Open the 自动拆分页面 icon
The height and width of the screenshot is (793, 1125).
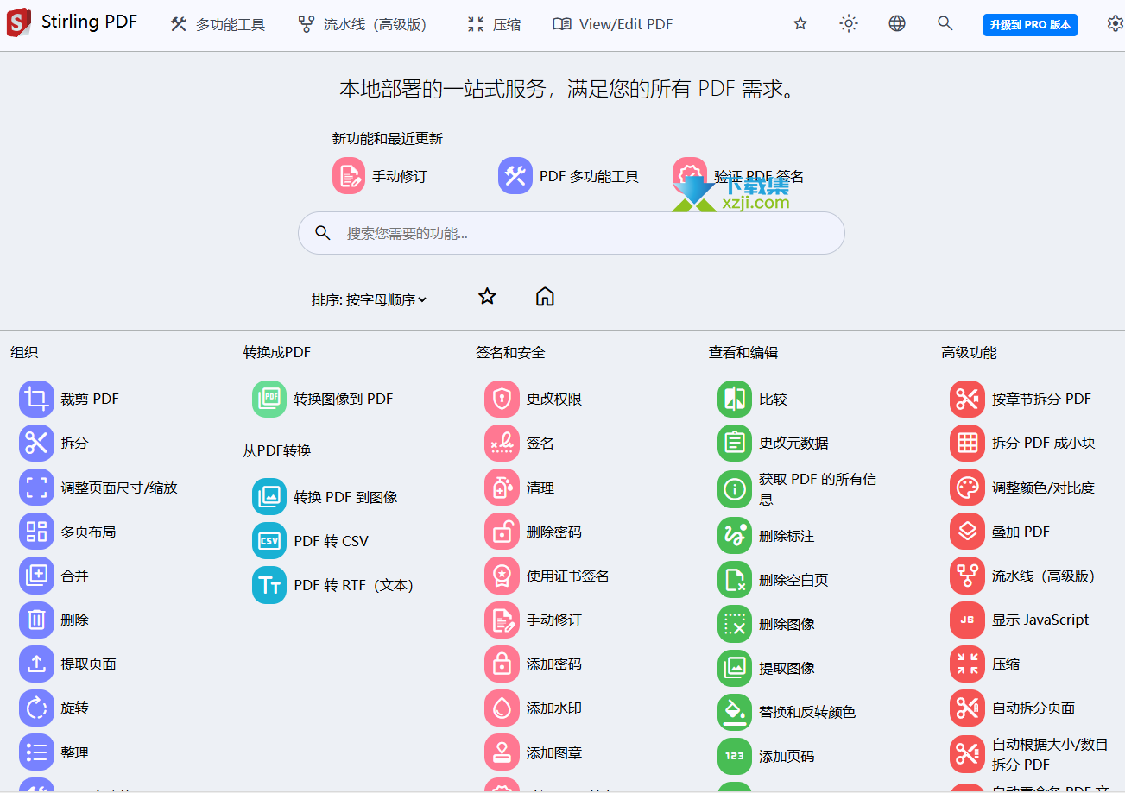click(x=967, y=708)
